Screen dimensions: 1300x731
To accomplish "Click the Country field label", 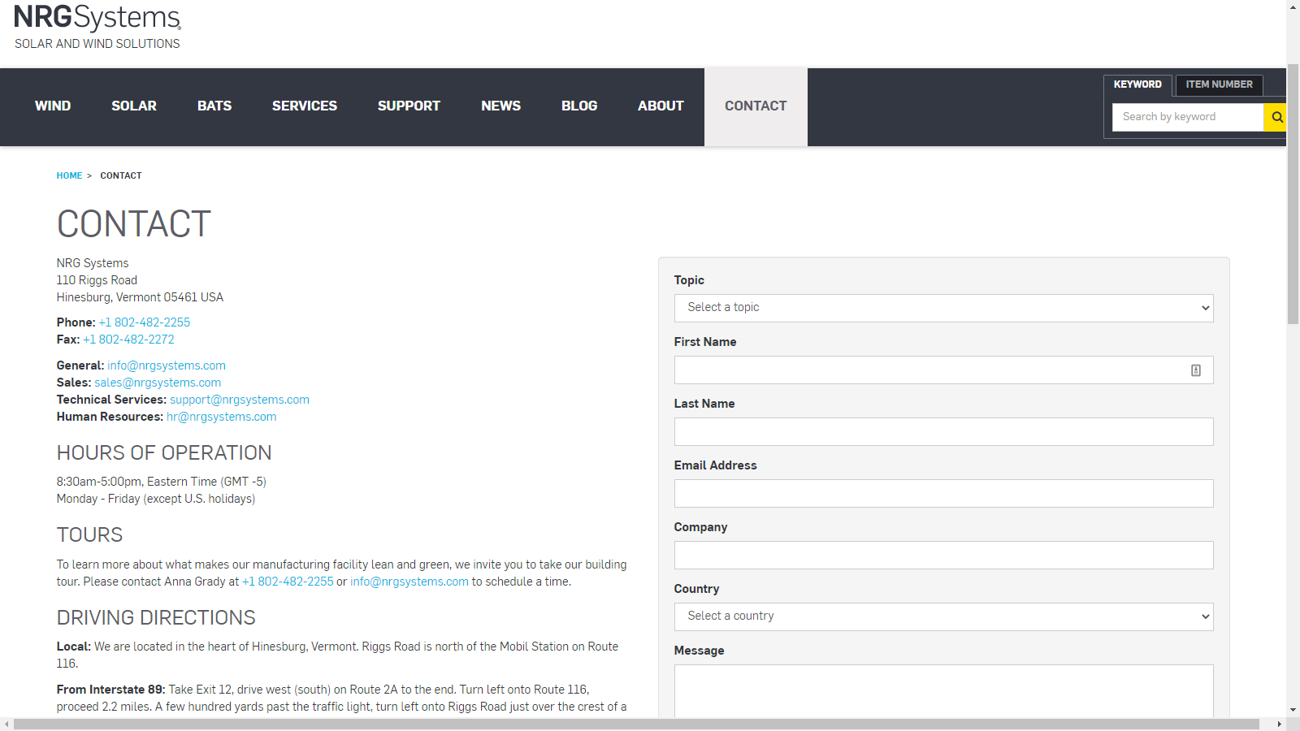I will pos(696,589).
